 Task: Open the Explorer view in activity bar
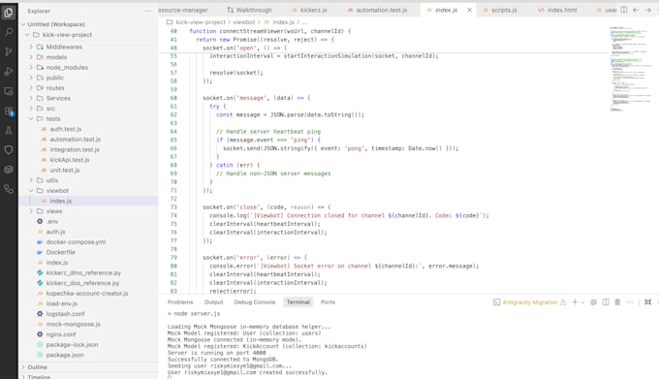coord(9,13)
